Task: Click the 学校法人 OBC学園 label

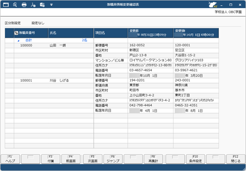Action: [228, 12]
